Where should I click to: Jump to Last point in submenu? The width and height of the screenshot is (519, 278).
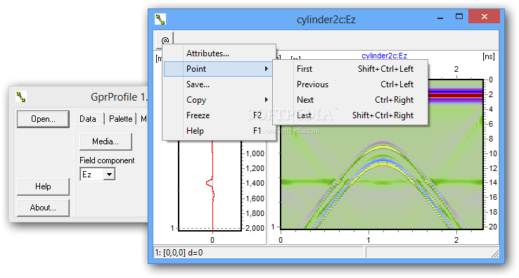point(350,115)
